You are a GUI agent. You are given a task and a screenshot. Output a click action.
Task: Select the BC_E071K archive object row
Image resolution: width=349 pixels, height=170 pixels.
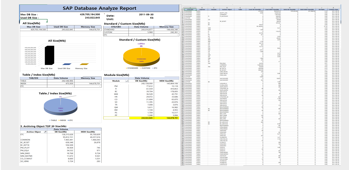61,145
